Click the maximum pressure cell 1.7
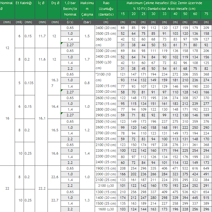Screen dimensions: 212x212 coord(87,60)
